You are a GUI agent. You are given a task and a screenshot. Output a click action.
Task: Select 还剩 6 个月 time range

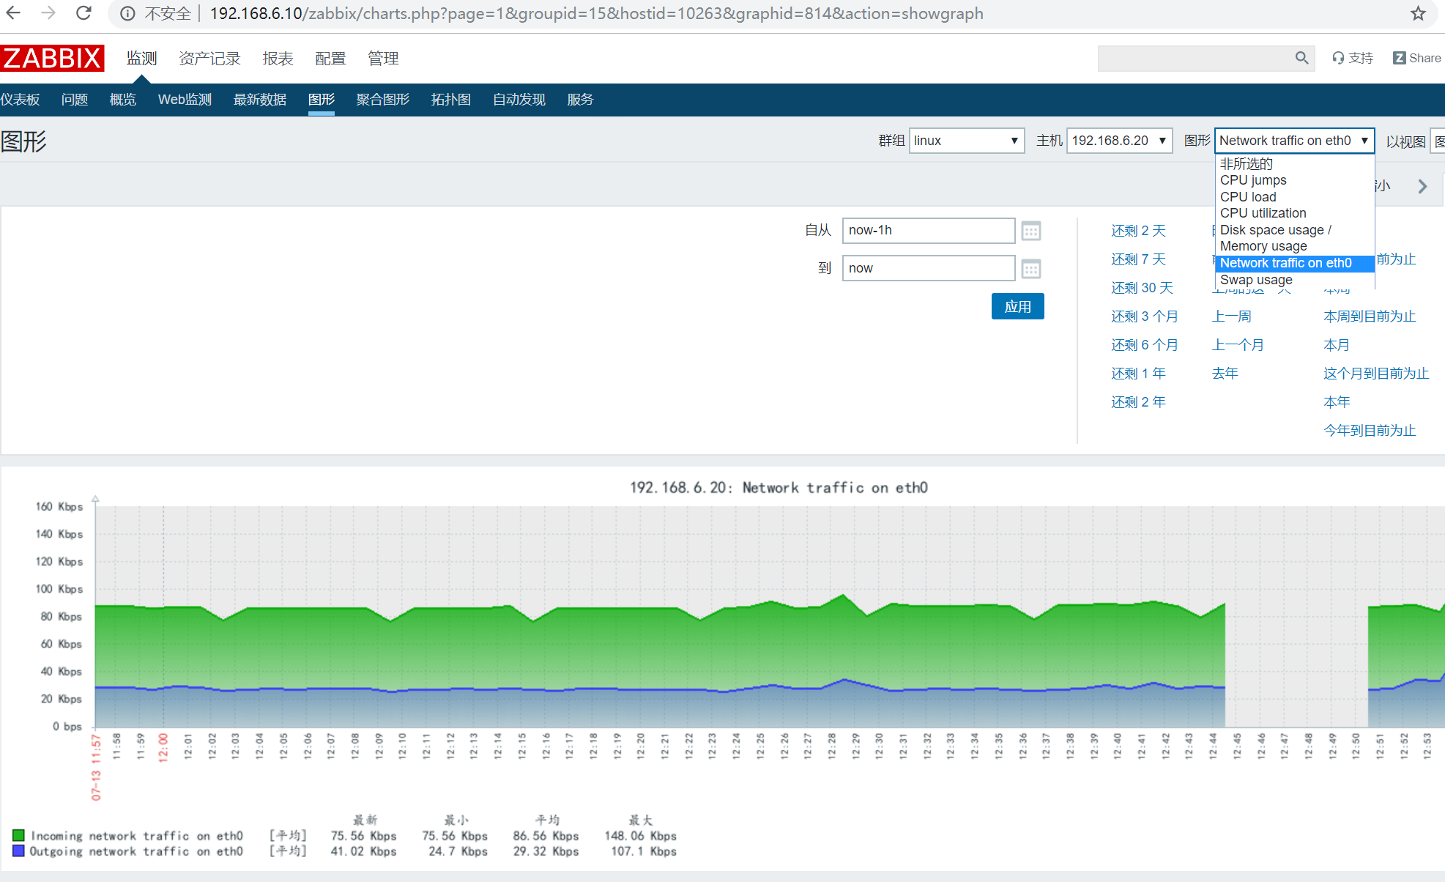pyautogui.click(x=1145, y=345)
